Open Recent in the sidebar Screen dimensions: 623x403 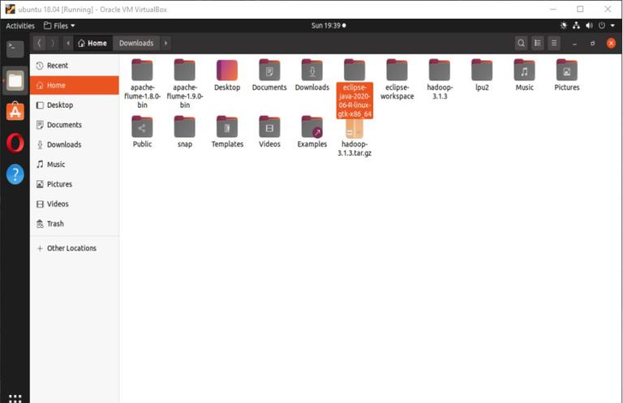75,66
